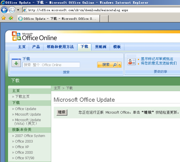Click the browser Forward arrow button
This screenshot has height=162, width=180.
click(12, 10)
